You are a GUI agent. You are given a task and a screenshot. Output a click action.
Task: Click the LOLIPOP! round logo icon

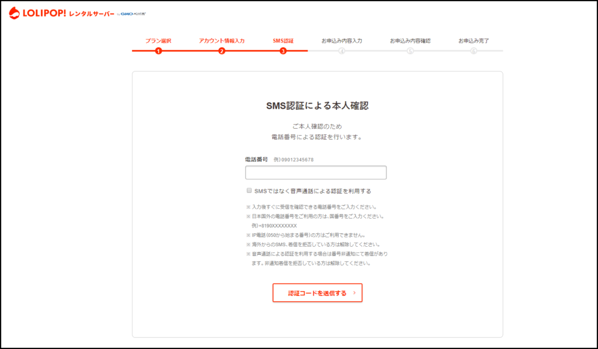(x=14, y=13)
